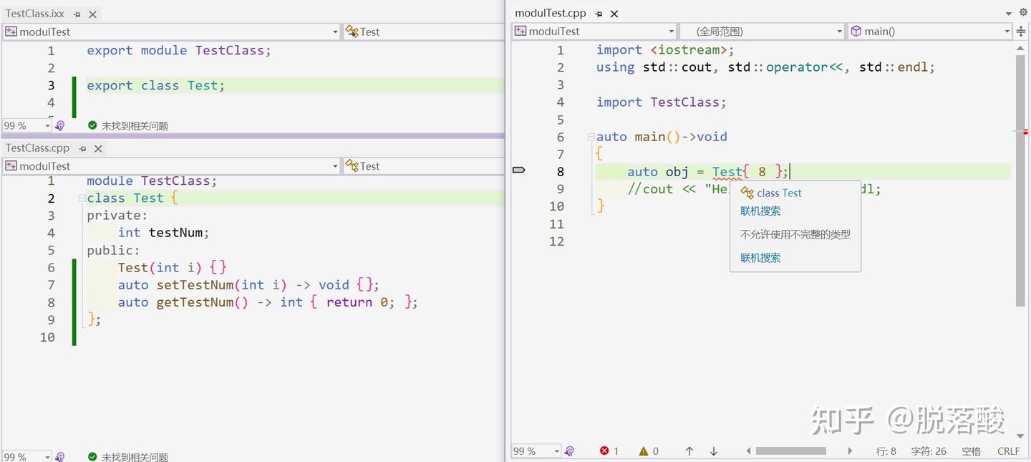Click the second 联机搜索 link in the tooltip
Viewport: 1031px width, 462px height.
760,258
